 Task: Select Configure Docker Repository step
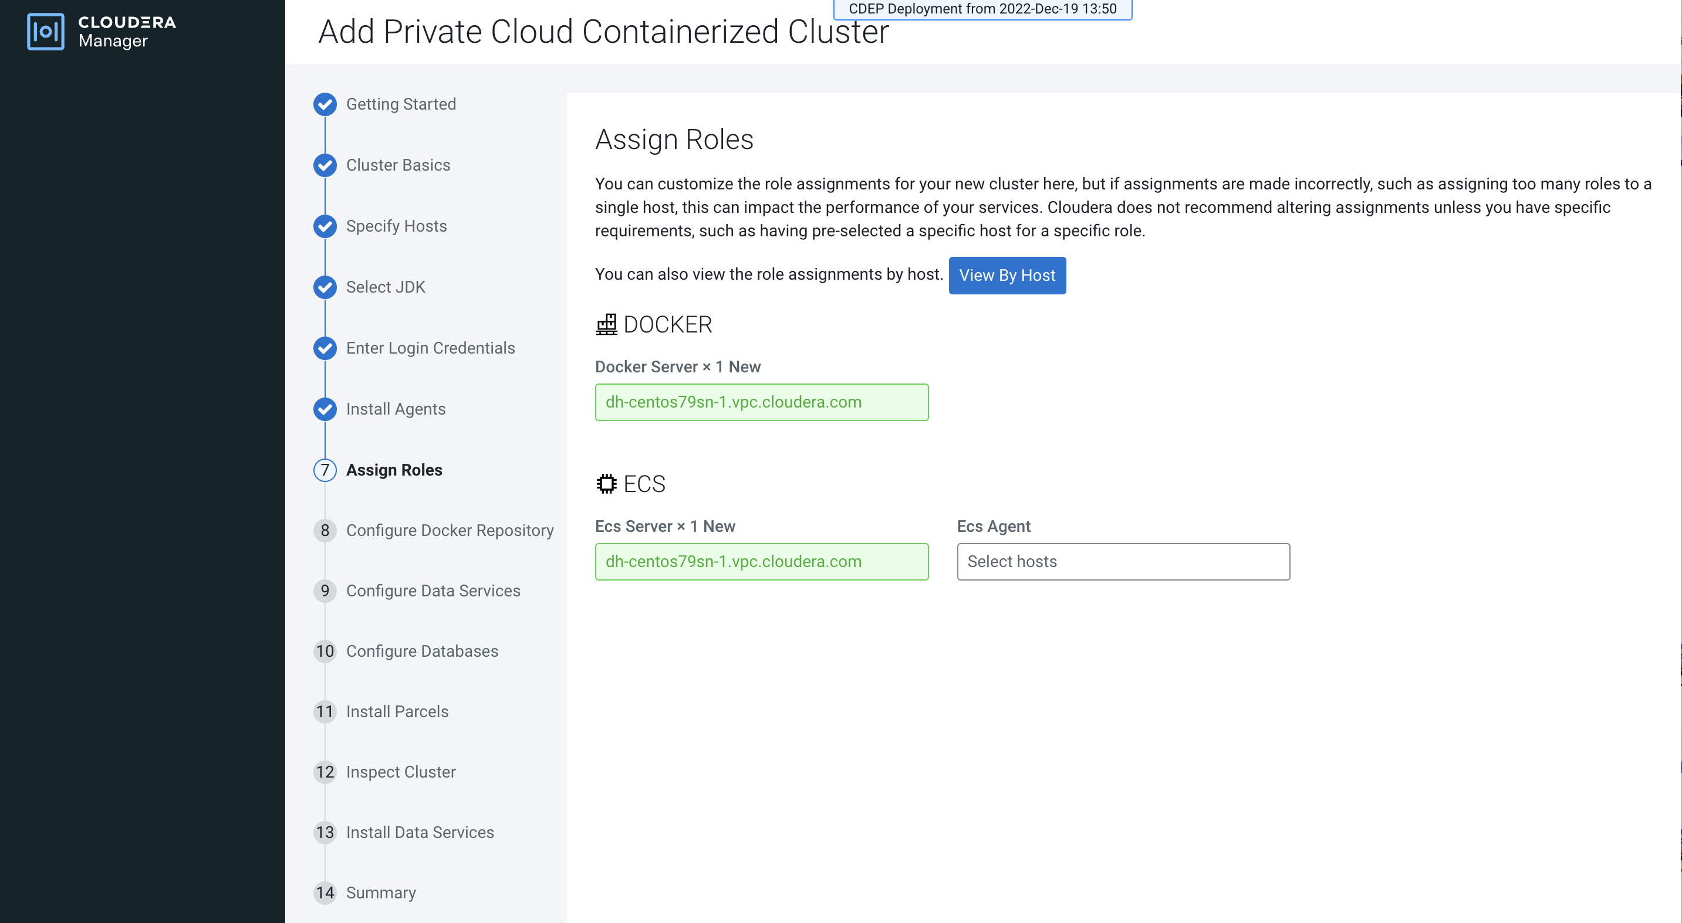pos(449,530)
